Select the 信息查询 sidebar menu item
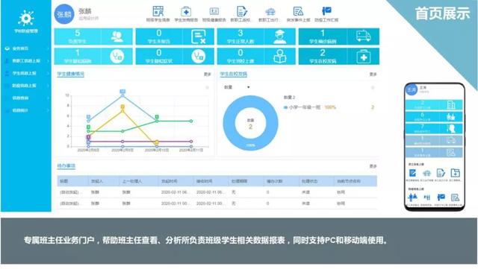 (27, 98)
